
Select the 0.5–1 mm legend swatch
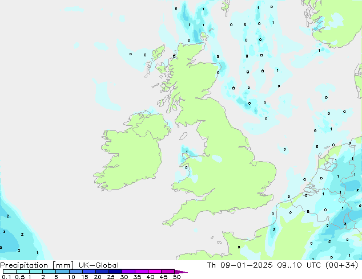pyautogui.click(x=23, y=272)
